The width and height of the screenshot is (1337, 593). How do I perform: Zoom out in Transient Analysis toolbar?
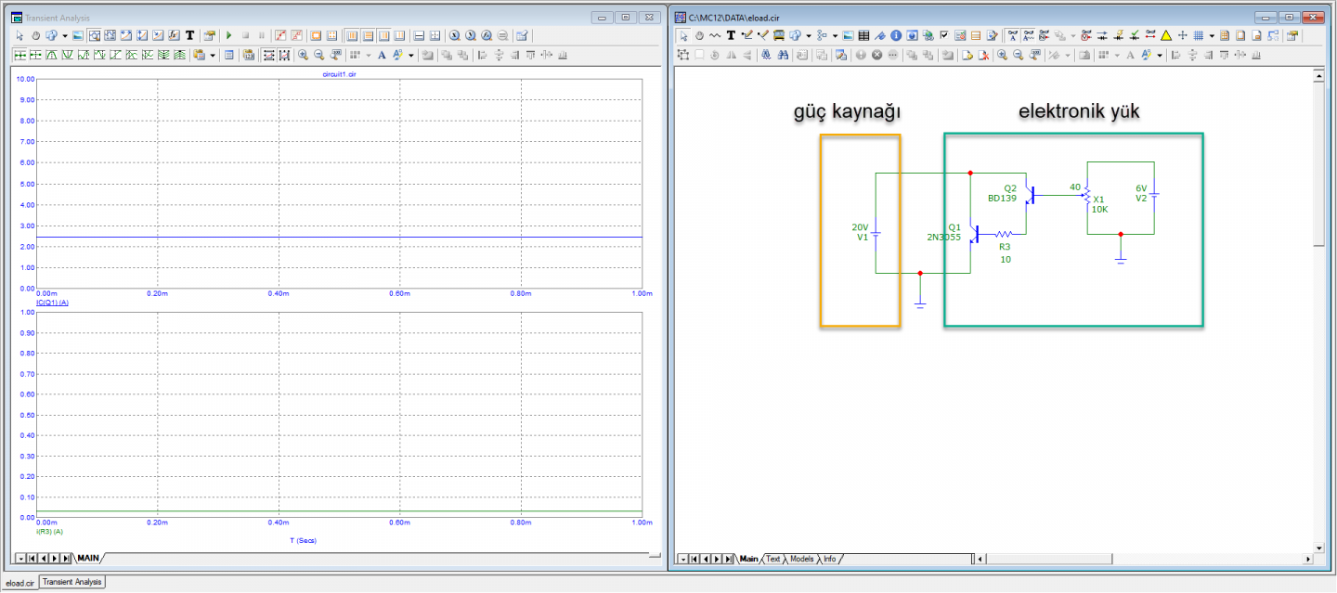[x=318, y=55]
